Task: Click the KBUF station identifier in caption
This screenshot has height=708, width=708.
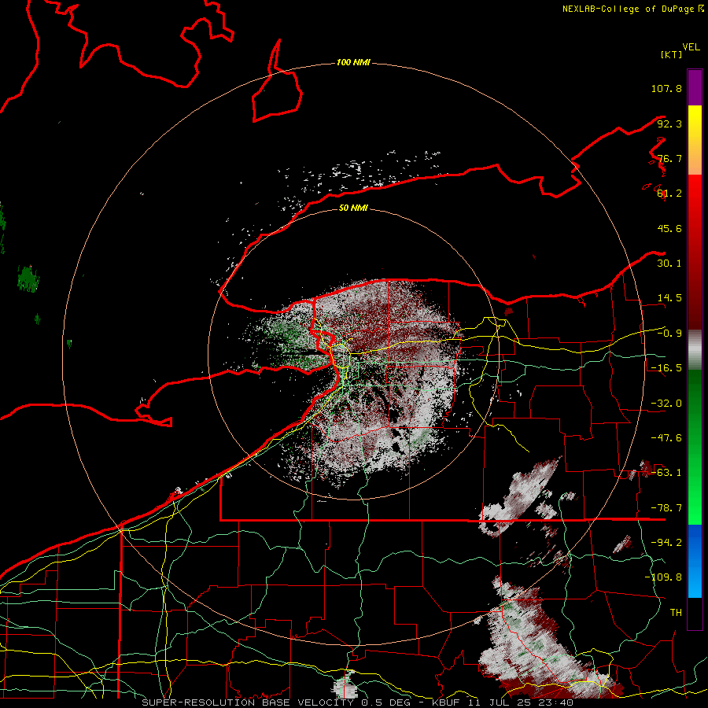Action: (x=448, y=702)
